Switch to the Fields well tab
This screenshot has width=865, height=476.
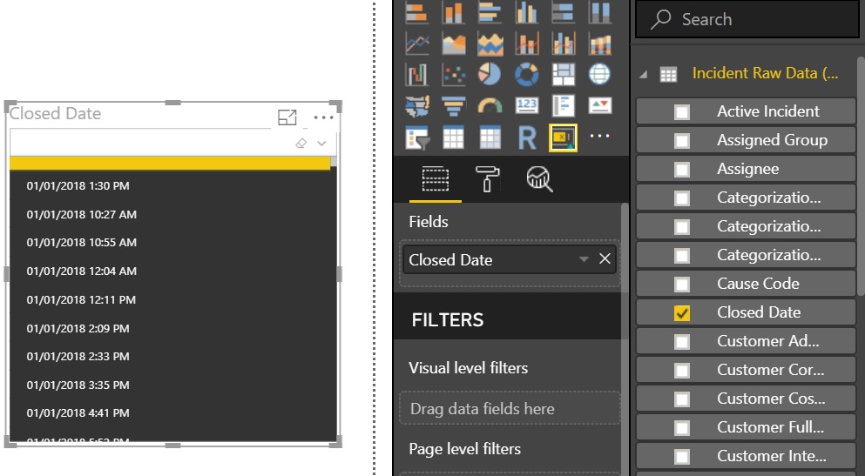click(x=436, y=179)
